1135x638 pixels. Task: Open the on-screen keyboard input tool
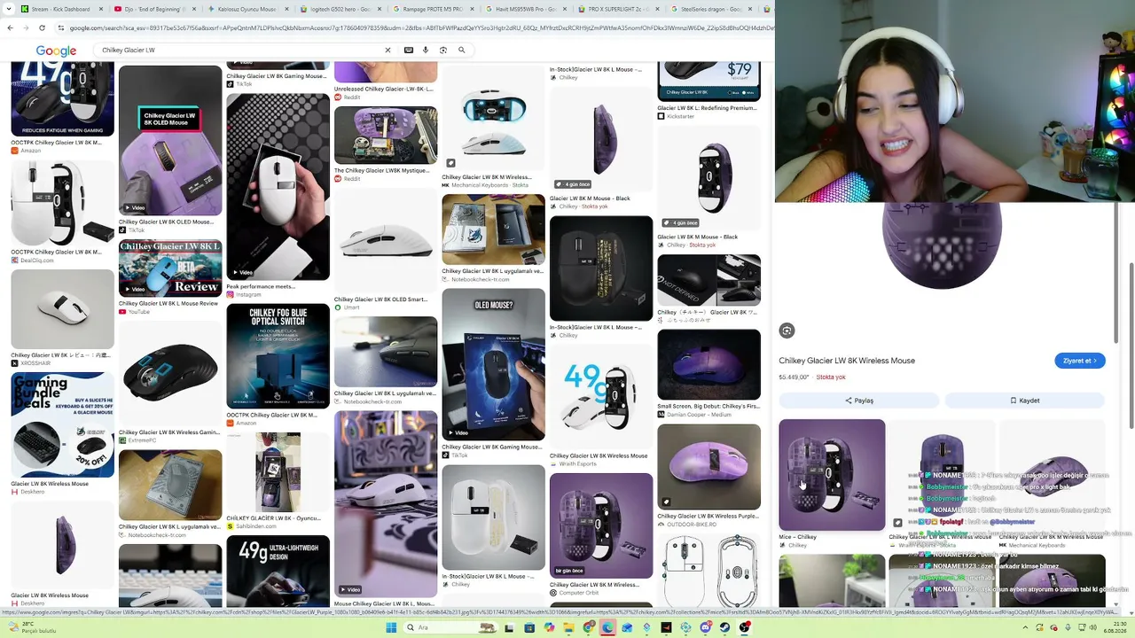pyautogui.click(x=409, y=51)
